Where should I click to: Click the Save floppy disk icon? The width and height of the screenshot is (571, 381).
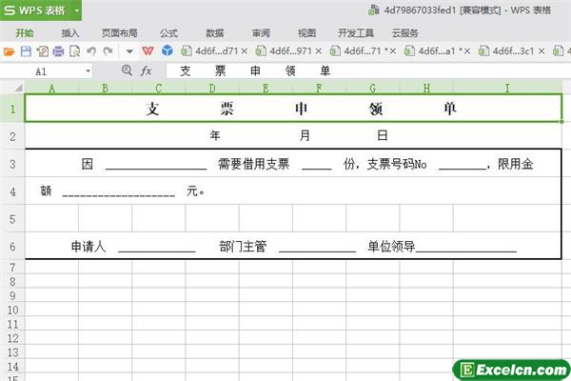tap(26, 51)
